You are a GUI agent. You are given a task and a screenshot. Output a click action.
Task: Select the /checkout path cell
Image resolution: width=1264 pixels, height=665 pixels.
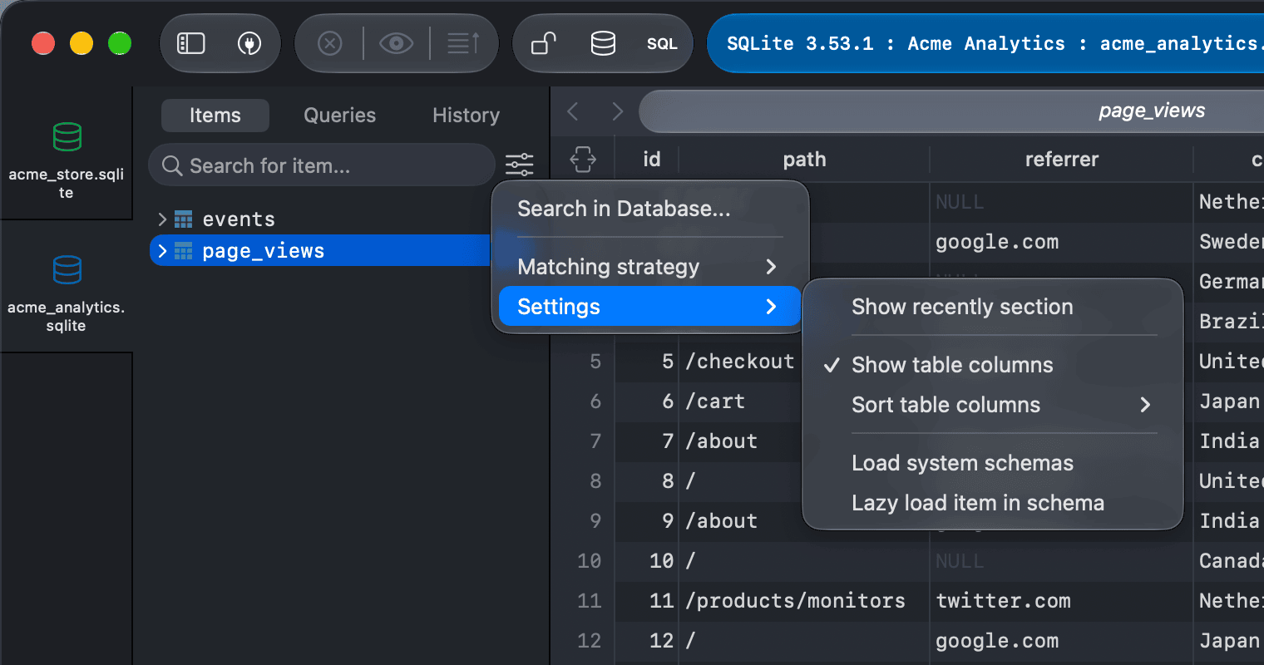(x=741, y=362)
